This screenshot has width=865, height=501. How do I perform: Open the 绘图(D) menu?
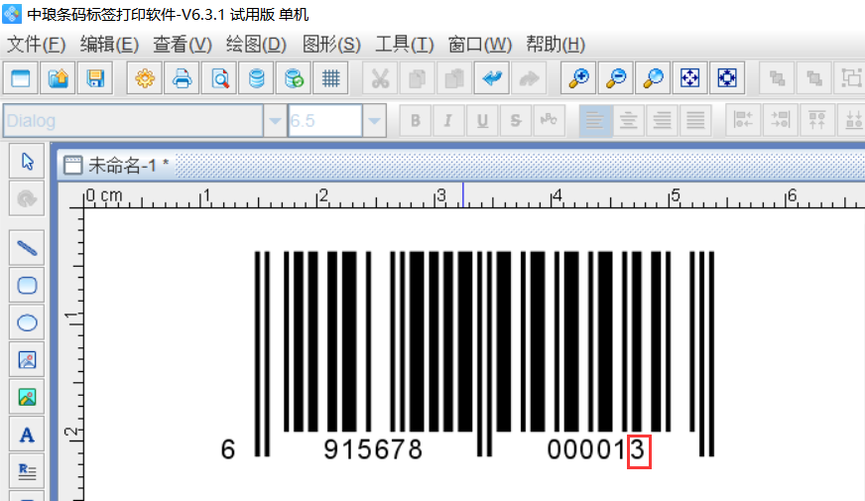click(x=257, y=44)
